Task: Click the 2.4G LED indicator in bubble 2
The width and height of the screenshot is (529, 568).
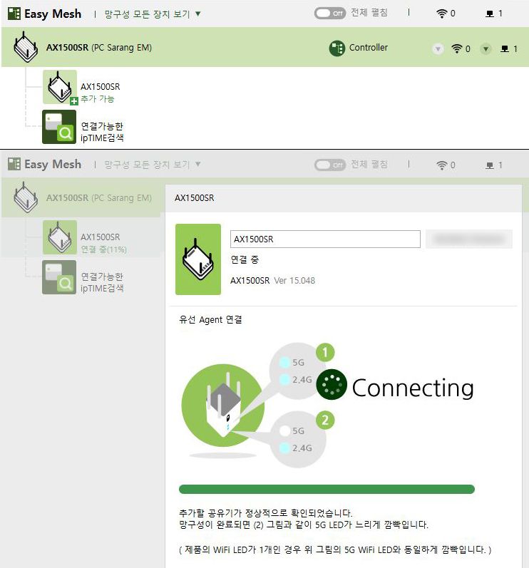Action: coord(284,448)
